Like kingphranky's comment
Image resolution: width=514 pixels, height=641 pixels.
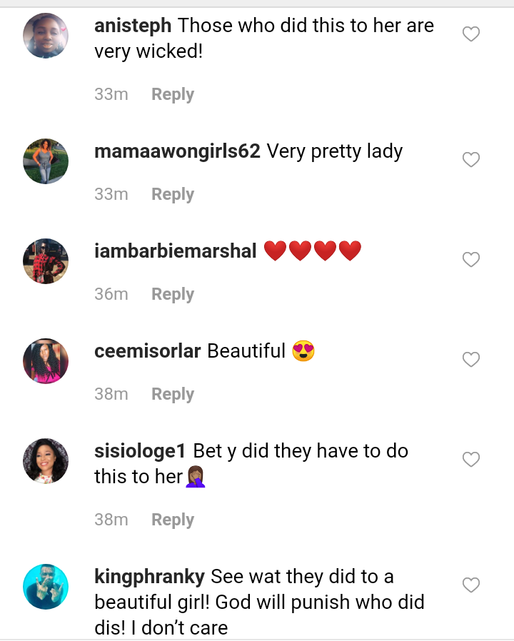[x=471, y=585]
